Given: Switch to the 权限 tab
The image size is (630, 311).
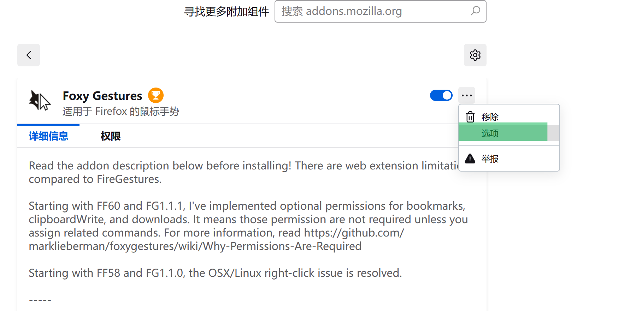Looking at the screenshot, I should (x=111, y=136).
